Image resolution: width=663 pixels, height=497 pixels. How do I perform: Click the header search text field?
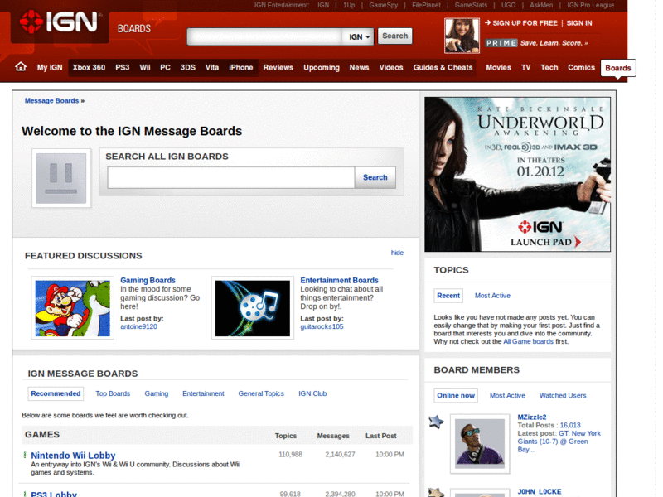265,36
